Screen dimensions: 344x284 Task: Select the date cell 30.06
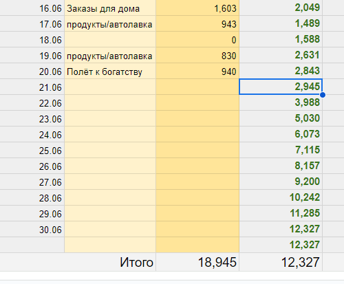pos(32,229)
